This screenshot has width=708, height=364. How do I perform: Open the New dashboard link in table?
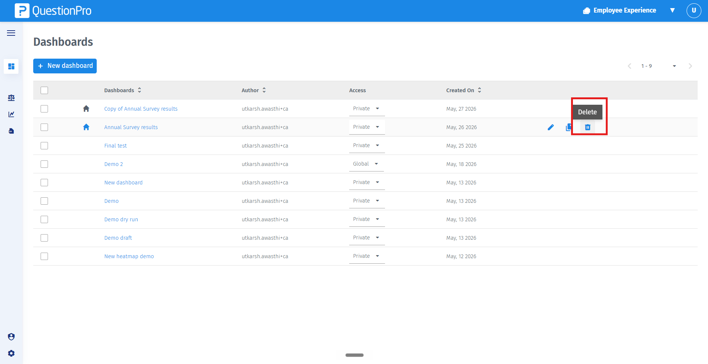point(123,183)
